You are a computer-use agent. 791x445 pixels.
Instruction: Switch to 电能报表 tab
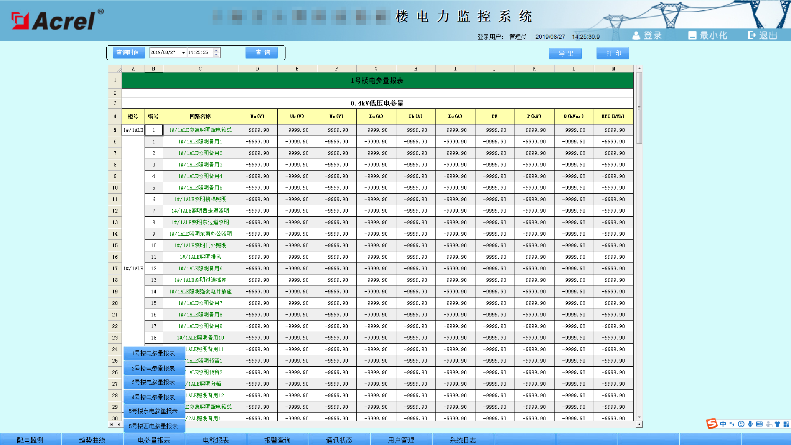216,440
